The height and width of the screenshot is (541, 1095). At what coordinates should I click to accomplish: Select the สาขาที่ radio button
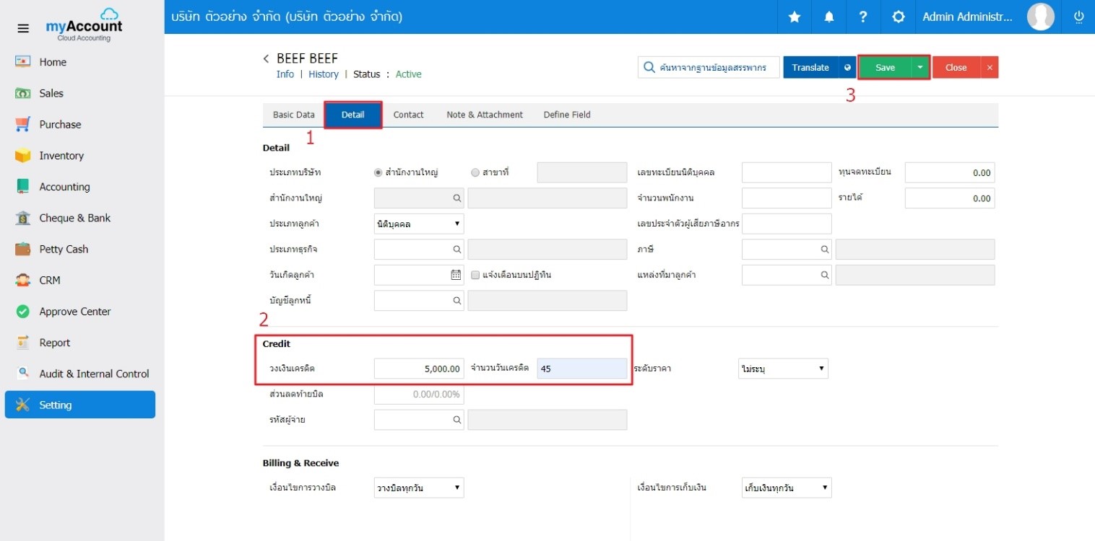pos(475,172)
